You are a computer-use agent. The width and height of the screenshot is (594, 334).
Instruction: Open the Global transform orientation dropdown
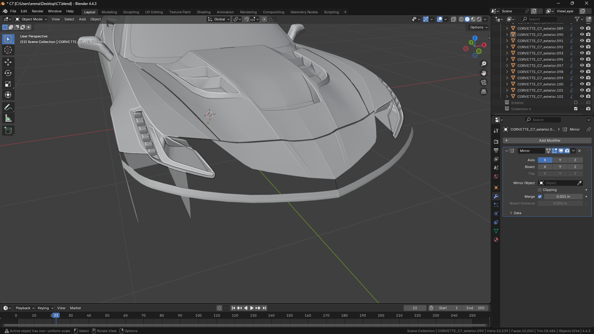(x=219, y=19)
